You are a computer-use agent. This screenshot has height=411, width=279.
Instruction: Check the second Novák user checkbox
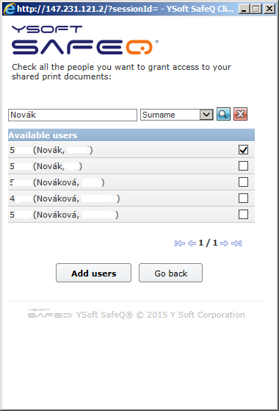(244, 166)
